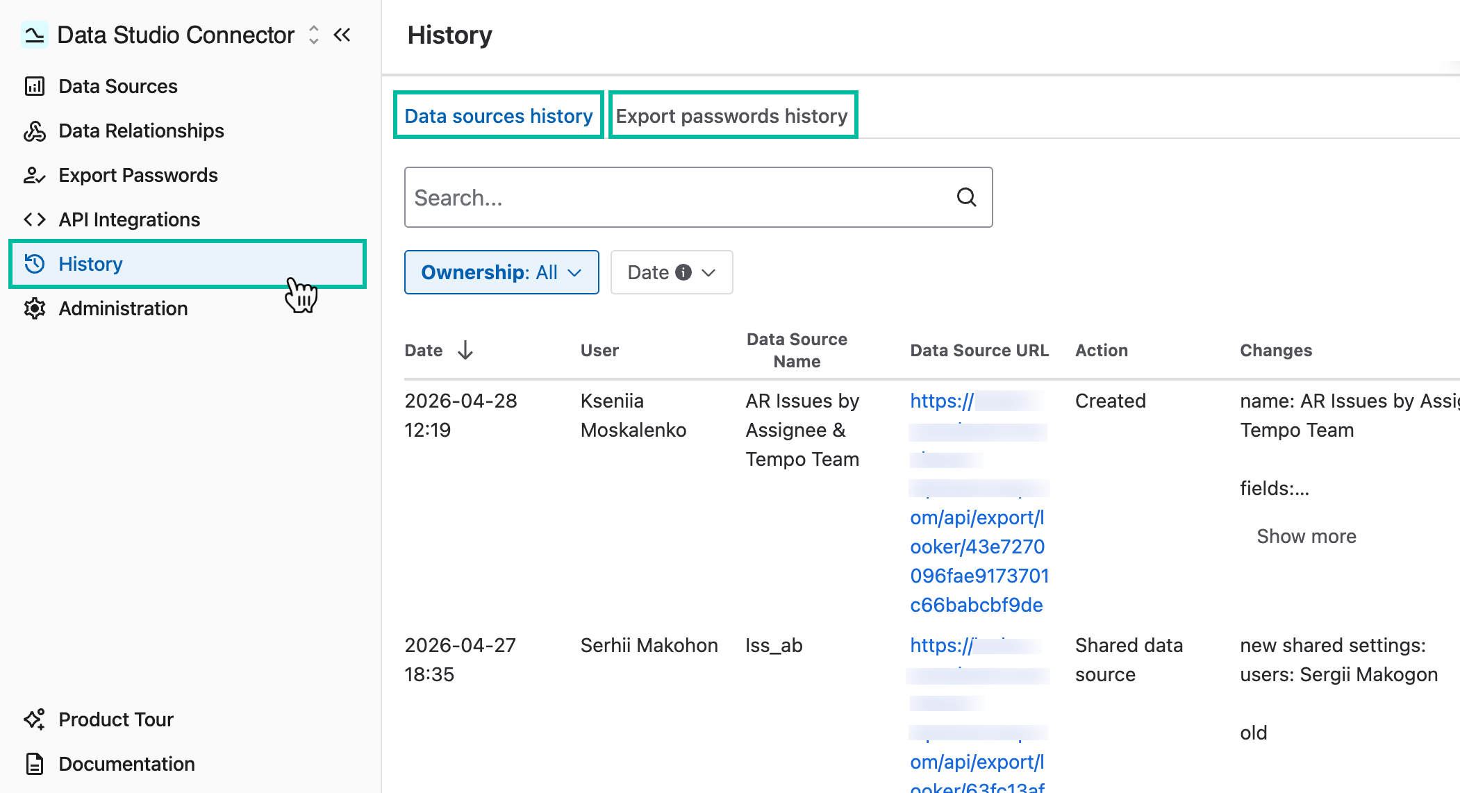
Task: Click the Date filter info icon
Action: click(683, 272)
